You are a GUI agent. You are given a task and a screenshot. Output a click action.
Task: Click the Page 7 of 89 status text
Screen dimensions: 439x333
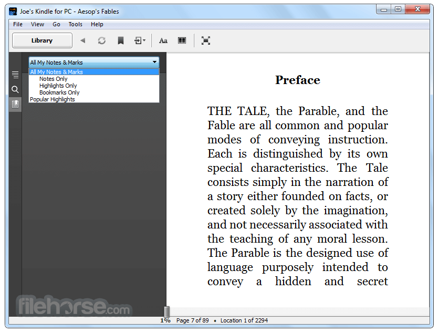(193, 320)
